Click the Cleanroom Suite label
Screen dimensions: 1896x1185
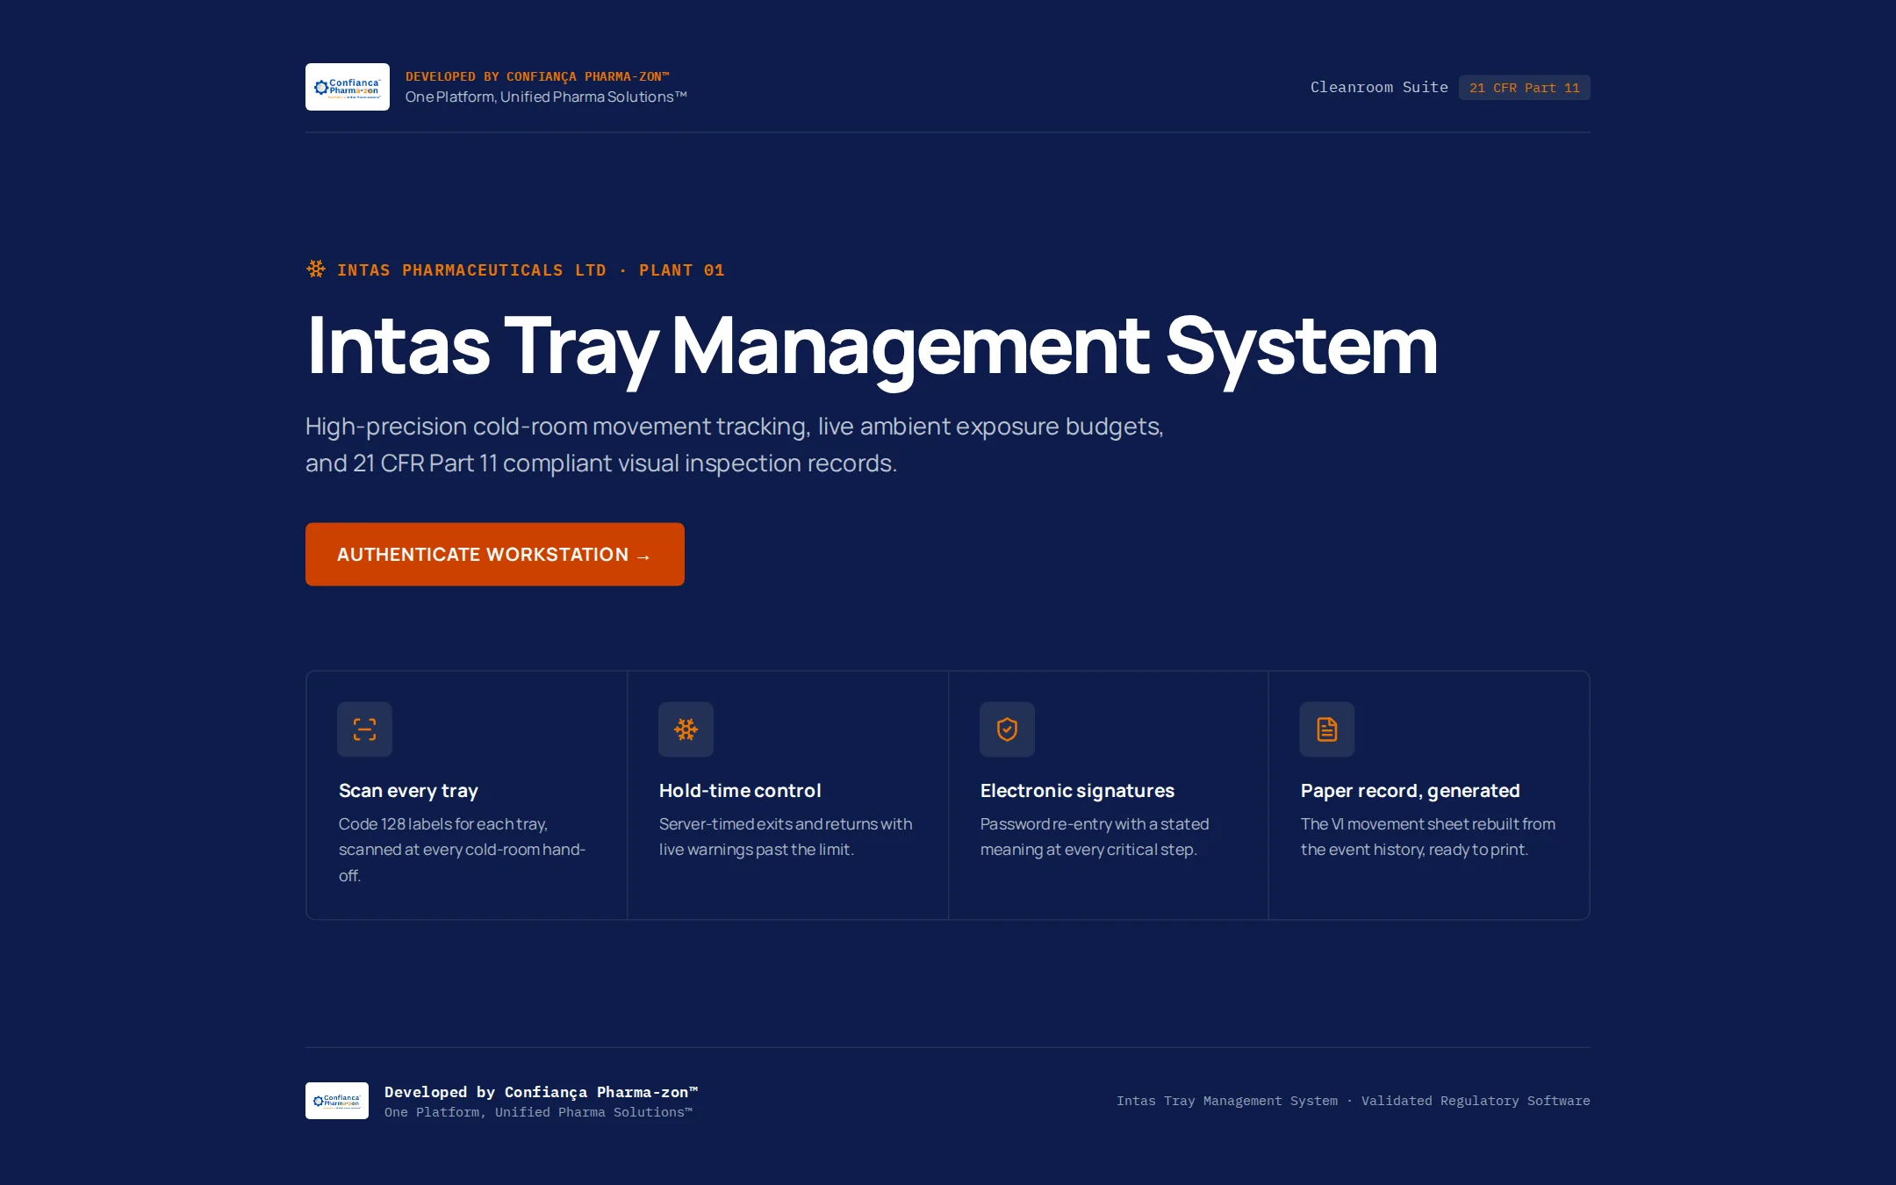coord(1379,88)
